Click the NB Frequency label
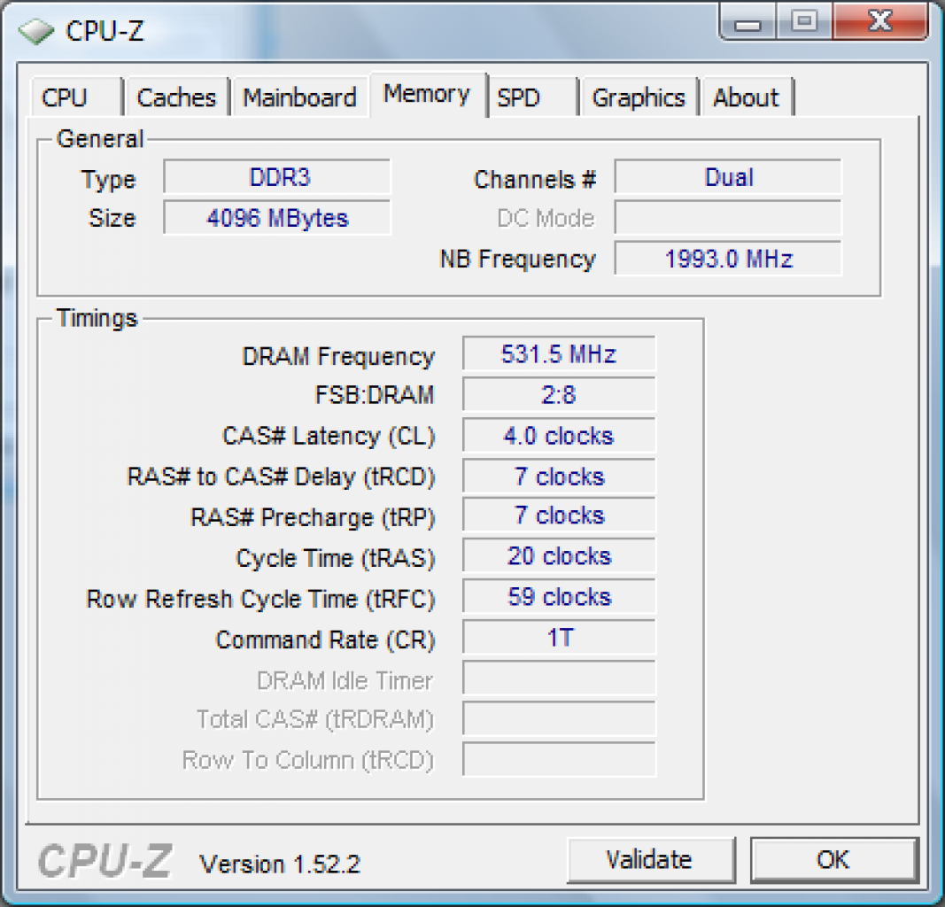 [518, 260]
